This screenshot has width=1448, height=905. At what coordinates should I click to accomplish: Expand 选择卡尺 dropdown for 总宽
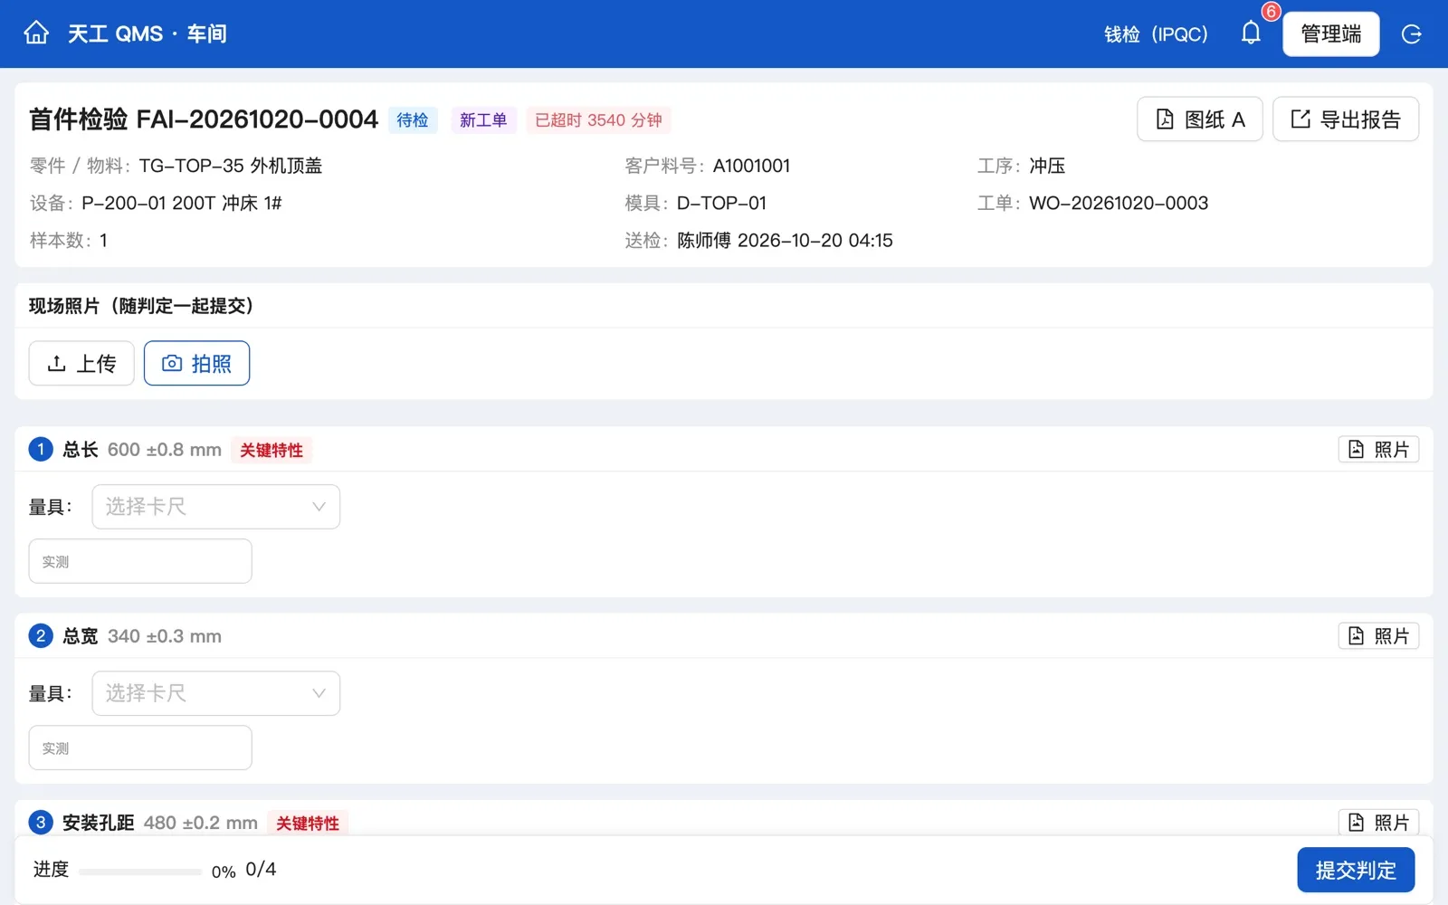tap(216, 693)
